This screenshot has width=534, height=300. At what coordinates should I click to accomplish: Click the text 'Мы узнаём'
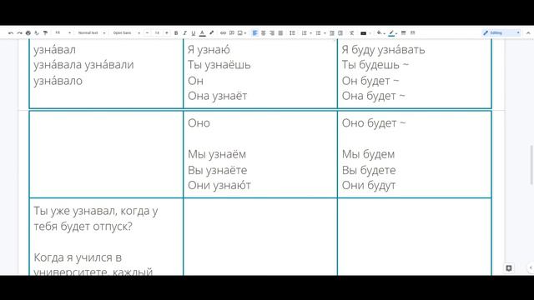tap(217, 154)
